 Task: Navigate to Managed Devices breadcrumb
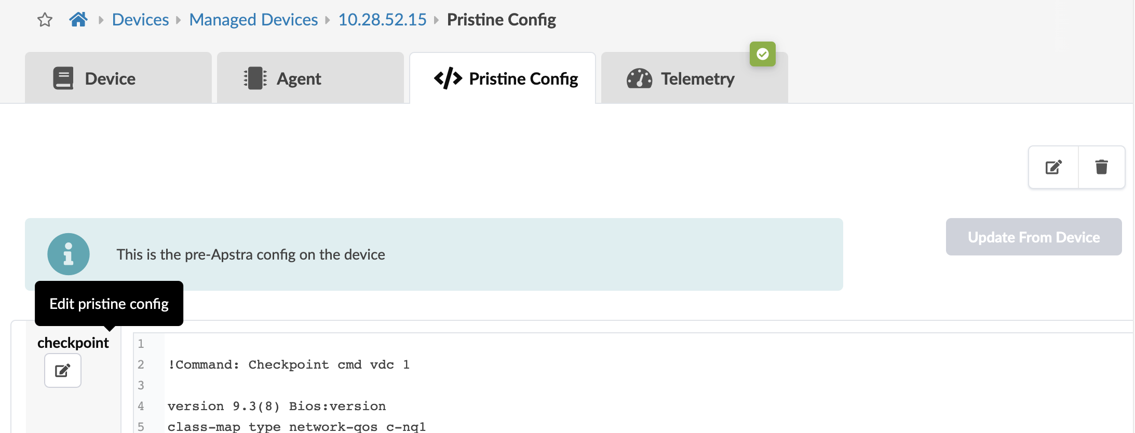pyautogui.click(x=253, y=20)
